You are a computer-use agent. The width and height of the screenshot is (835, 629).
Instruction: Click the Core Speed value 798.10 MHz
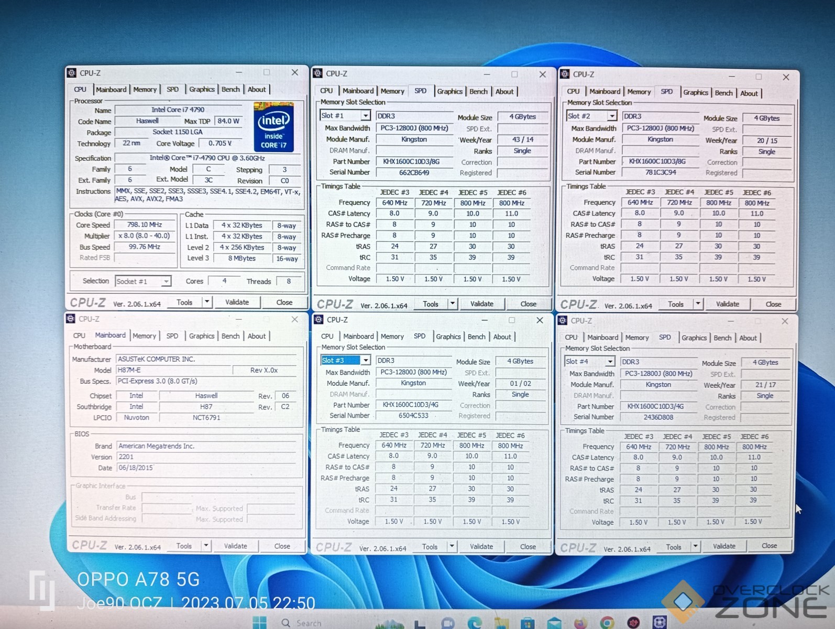click(x=145, y=225)
